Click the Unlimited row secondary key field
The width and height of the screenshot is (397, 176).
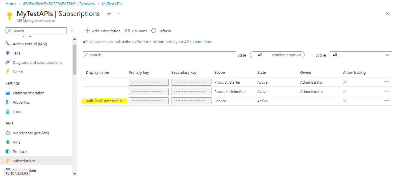coord(191,91)
